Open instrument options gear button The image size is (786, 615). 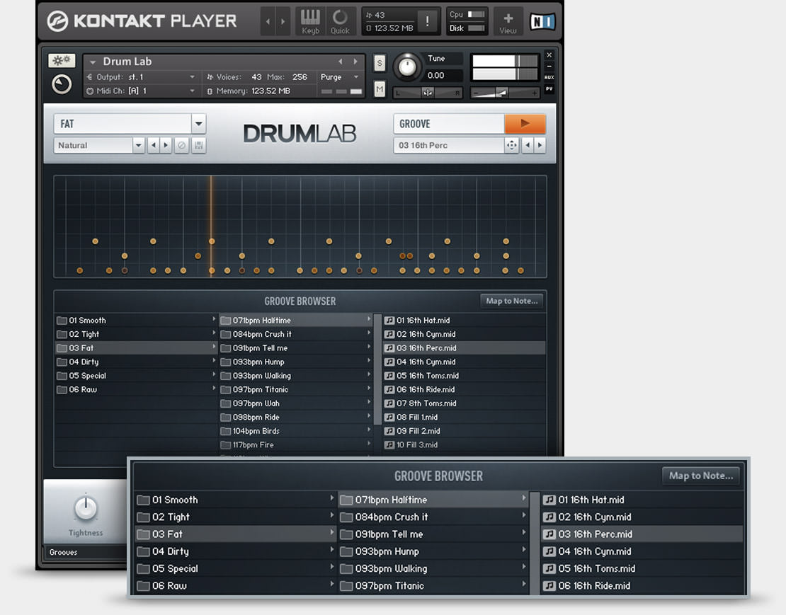pyautogui.click(x=61, y=61)
